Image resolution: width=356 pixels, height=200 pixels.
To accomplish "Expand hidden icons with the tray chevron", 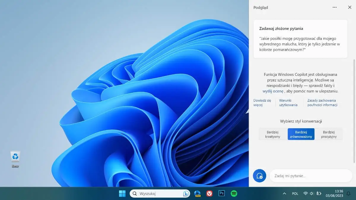I will pyautogui.click(x=284, y=193).
